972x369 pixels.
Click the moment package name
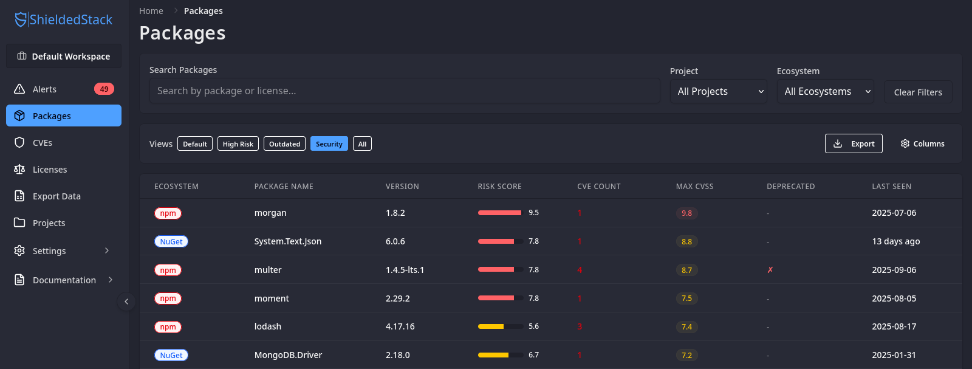click(272, 298)
